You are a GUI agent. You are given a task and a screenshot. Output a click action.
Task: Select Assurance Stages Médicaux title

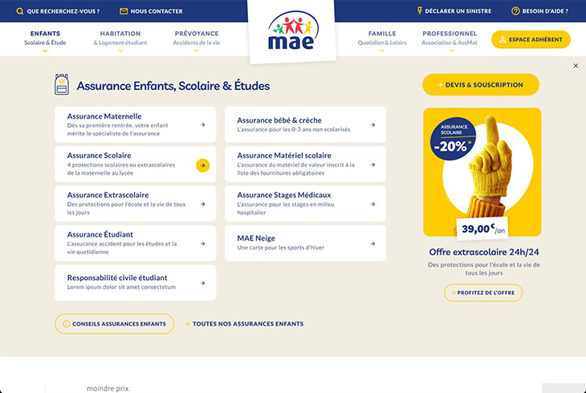coord(284,195)
